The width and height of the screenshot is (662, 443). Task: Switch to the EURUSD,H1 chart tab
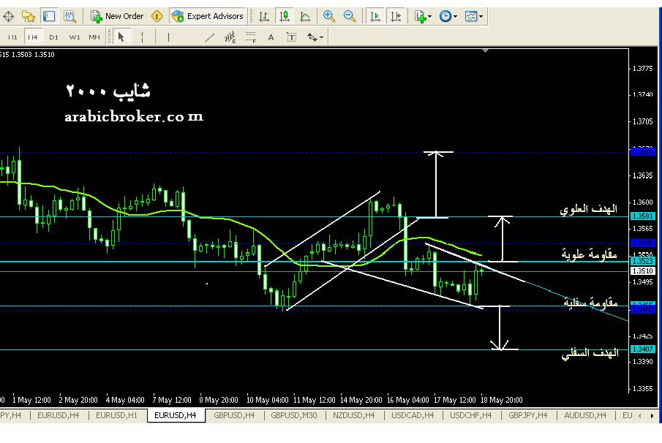116,415
